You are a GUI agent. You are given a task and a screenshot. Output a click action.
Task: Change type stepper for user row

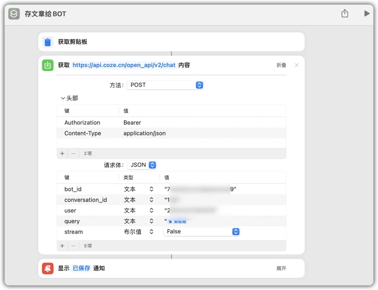151,211
